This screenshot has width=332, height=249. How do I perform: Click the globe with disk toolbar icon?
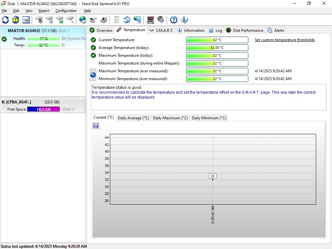[x=83, y=20]
